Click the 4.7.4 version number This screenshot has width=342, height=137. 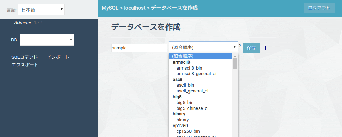(x=38, y=23)
